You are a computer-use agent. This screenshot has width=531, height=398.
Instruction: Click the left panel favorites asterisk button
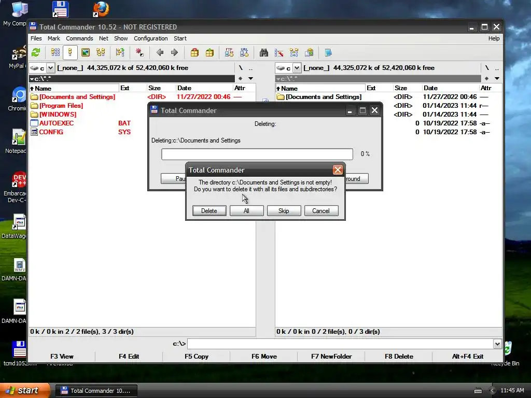pyautogui.click(x=241, y=79)
